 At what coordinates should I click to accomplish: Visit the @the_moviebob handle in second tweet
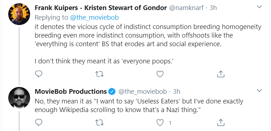click(x=143, y=92)
